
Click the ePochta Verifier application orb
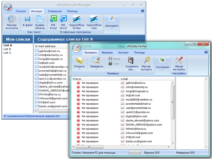pos(76,48)
